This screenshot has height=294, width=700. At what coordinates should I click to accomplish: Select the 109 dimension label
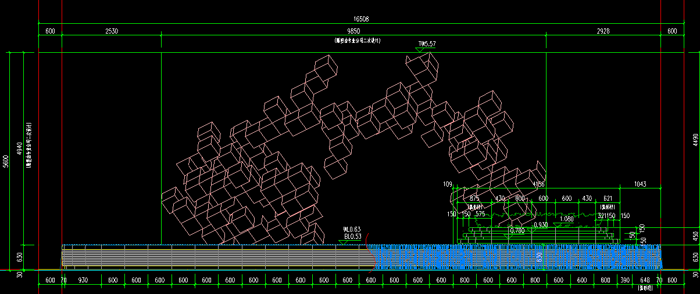[447, 184]
